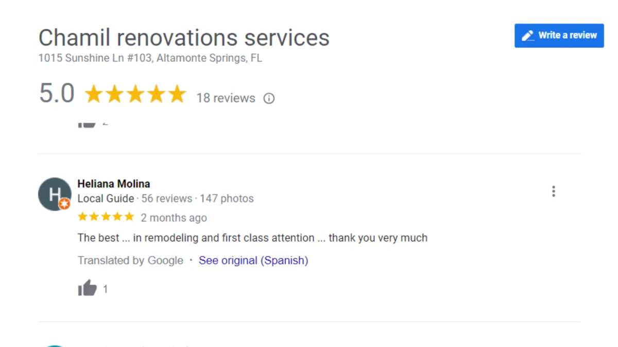Image resolution: width=618 pixels, height=347 pixels.
Task: Click the 5.0 rating number
Action: [x=57, y=94]
